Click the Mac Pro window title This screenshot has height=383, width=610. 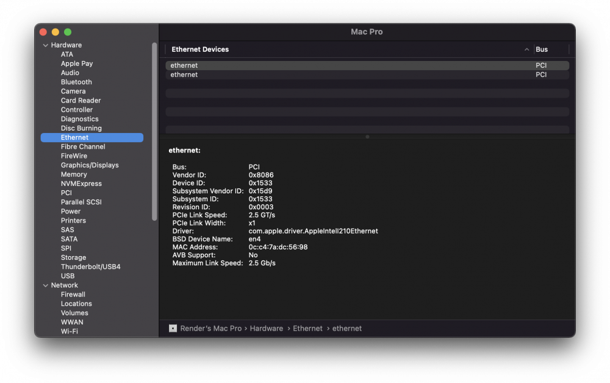tap(367, 32)
